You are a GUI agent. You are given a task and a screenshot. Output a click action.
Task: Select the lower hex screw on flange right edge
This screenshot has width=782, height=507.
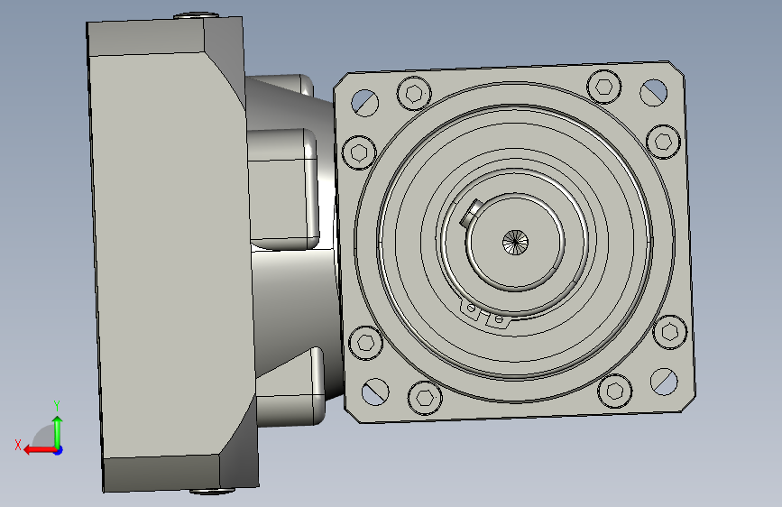[670, 332]
